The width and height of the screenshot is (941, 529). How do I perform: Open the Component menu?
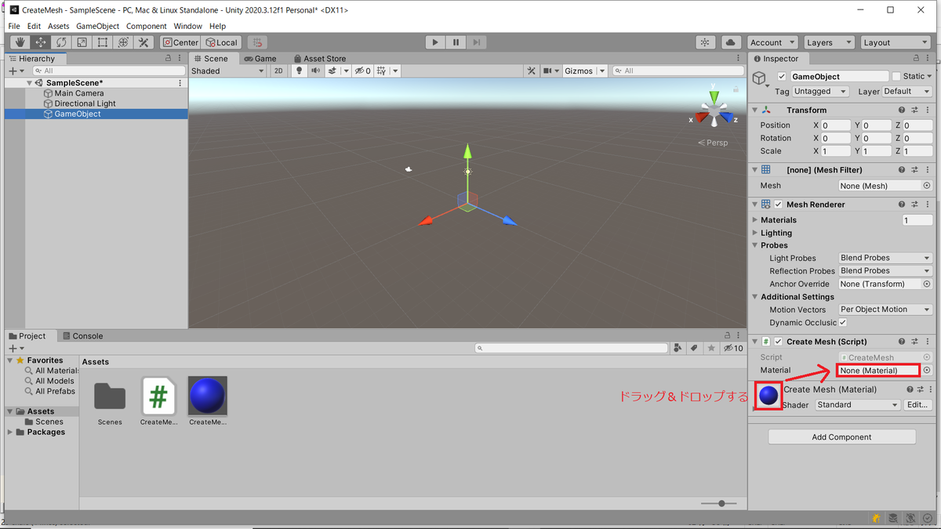tap(147, 26)
